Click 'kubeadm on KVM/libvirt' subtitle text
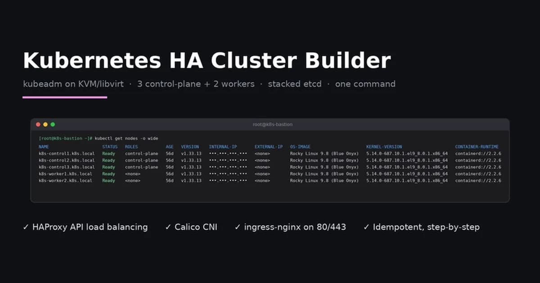Screen dimensions: 540x283 click(73, 84)
